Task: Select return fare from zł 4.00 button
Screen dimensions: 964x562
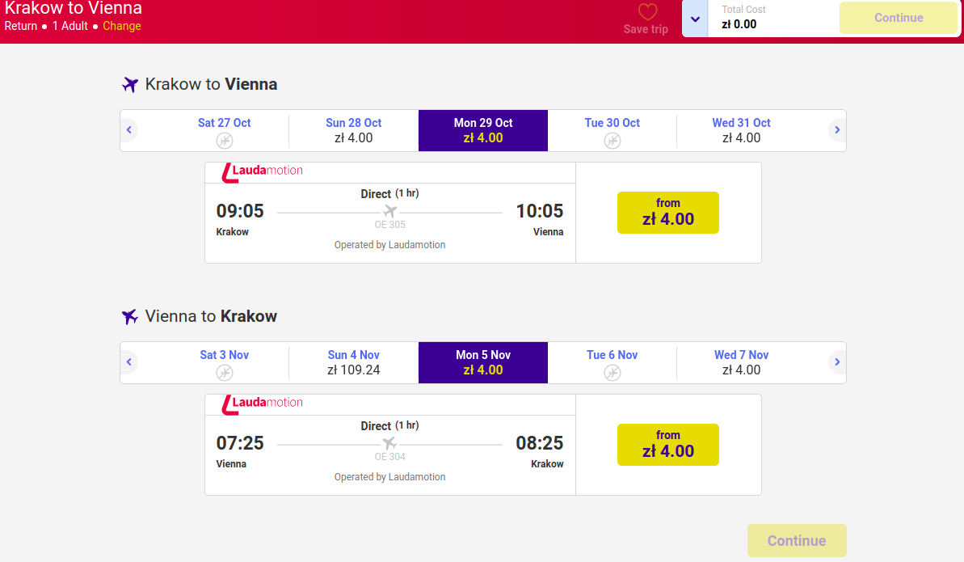Action: [x=667, y=445]
